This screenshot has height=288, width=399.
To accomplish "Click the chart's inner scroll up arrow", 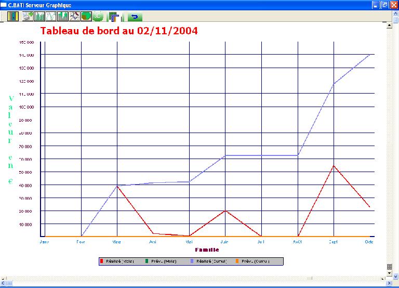I will click(x=389, y=24).
